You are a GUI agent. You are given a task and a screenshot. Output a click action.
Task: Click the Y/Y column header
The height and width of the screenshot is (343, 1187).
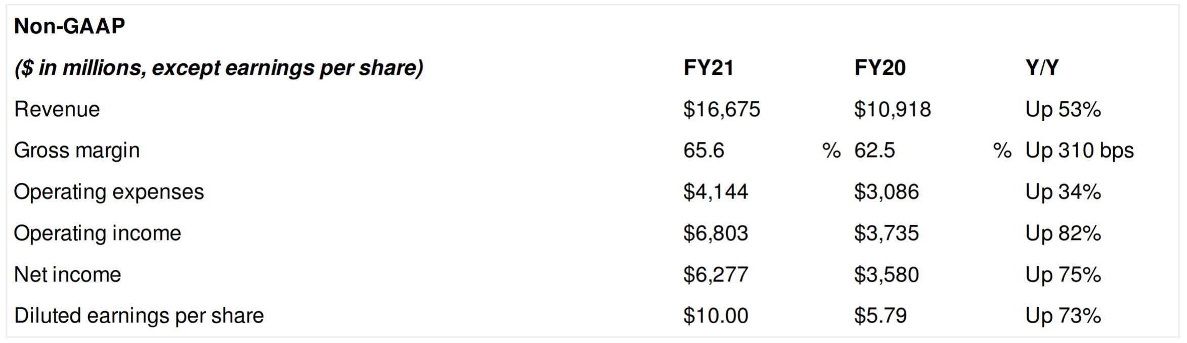[1041, 68]
